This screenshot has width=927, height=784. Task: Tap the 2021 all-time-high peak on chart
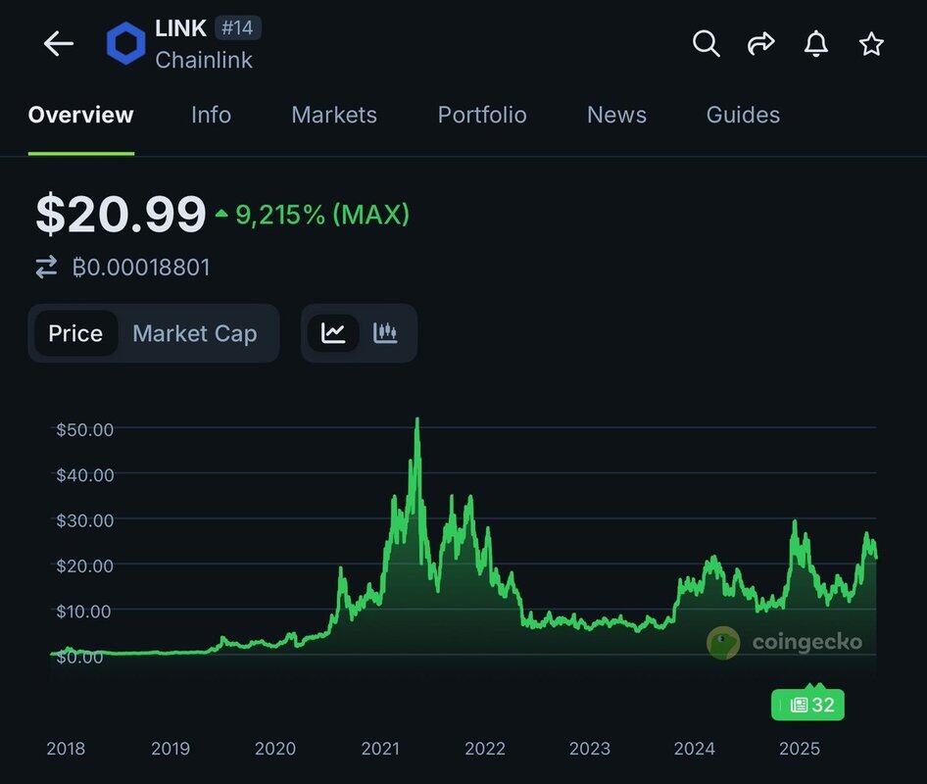(417, 421)
